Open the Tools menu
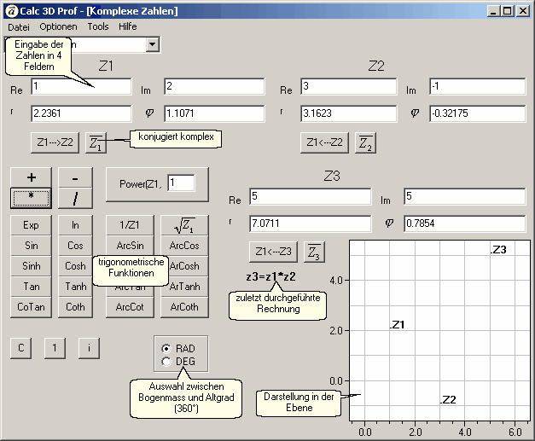This screenshot has width=535, height=441. (x=97, y=26)
